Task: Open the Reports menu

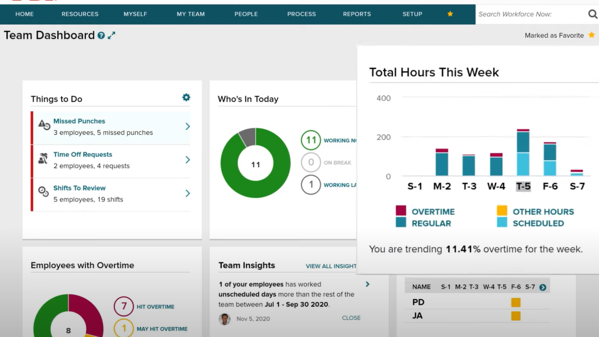Action: 357,14
